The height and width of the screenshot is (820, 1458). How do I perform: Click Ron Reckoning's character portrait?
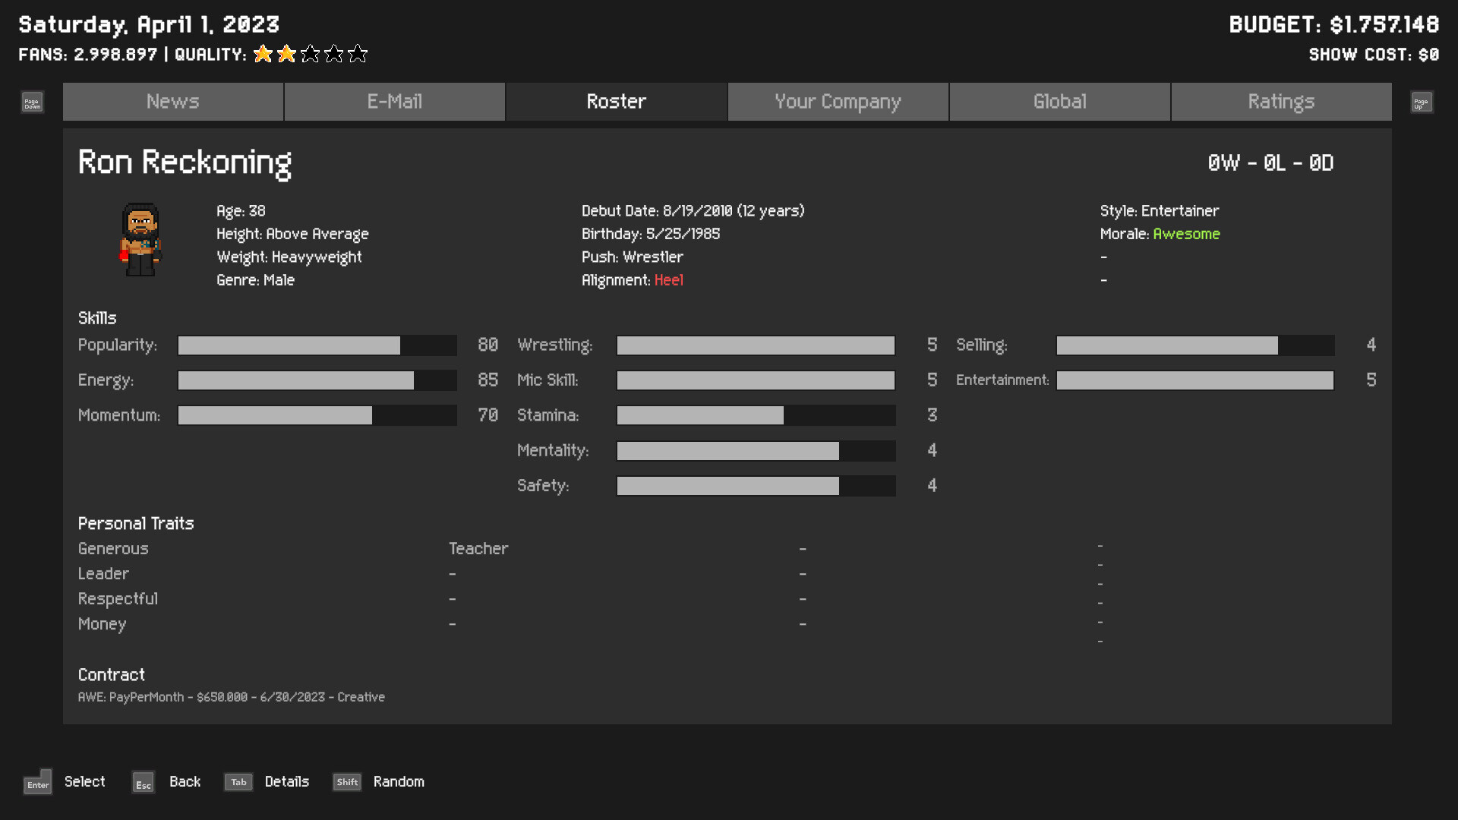[141, 239]
